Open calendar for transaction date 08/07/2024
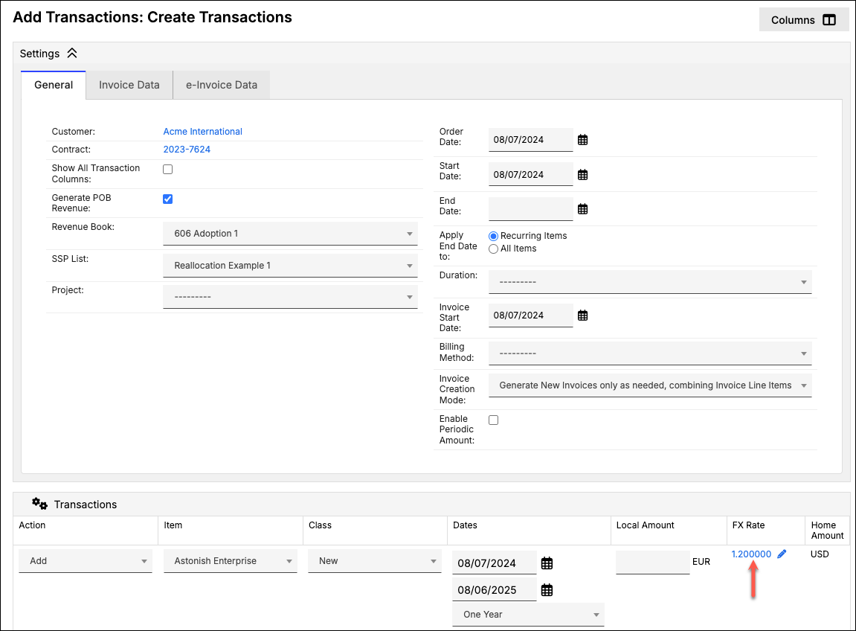856x631 pixels. click(x=547, y=563)
